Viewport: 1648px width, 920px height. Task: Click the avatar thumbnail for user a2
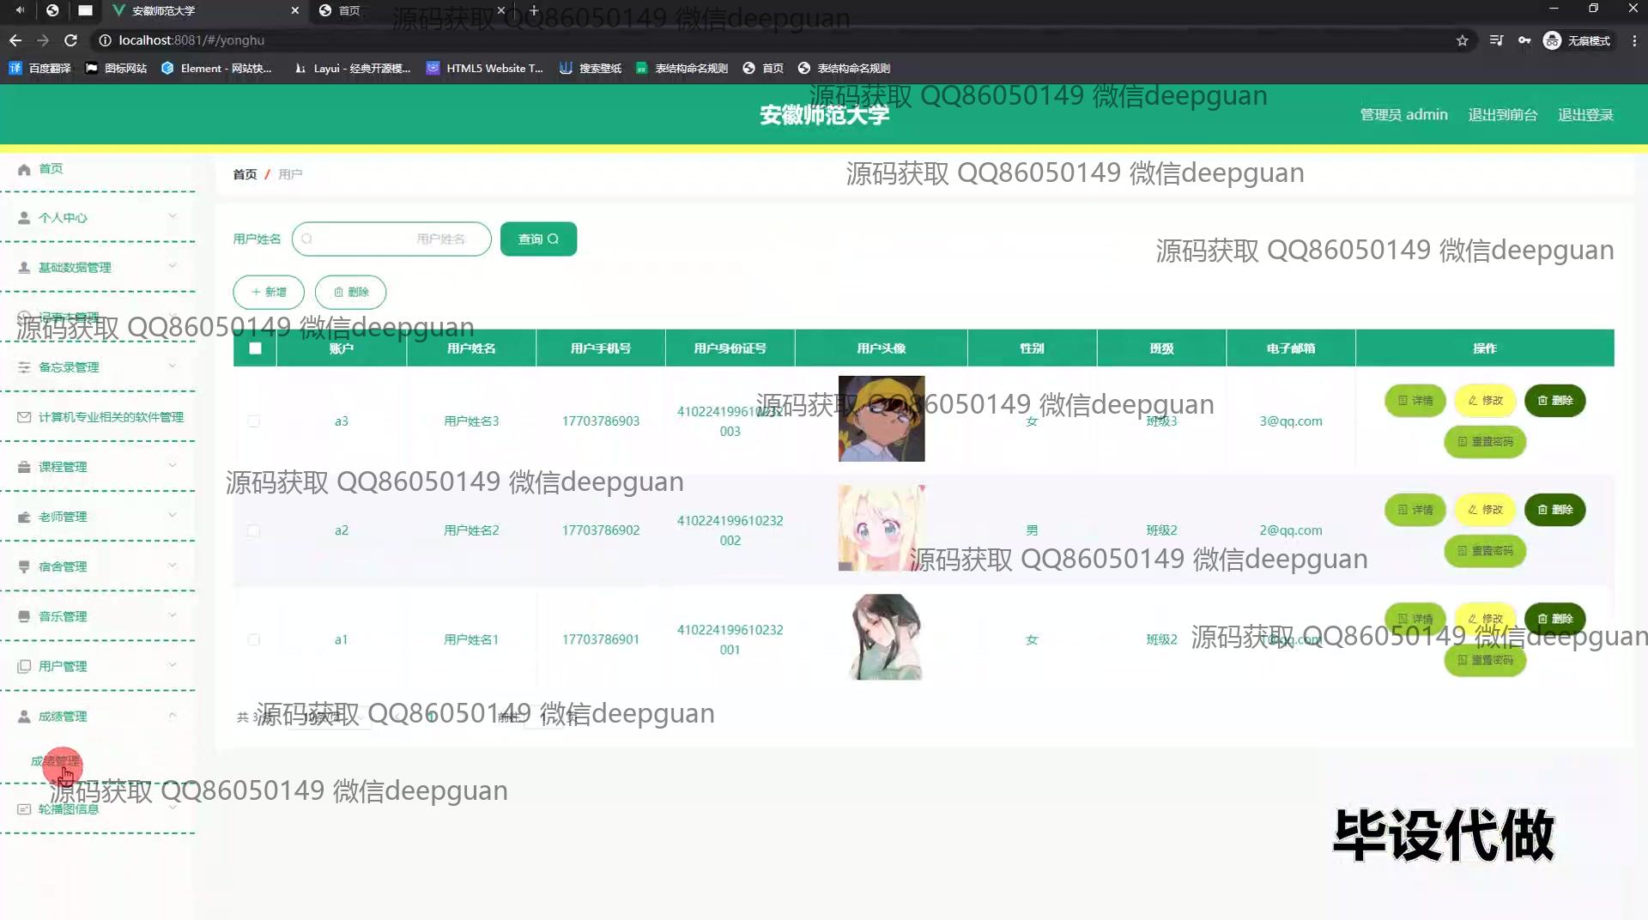pos(882,528)
